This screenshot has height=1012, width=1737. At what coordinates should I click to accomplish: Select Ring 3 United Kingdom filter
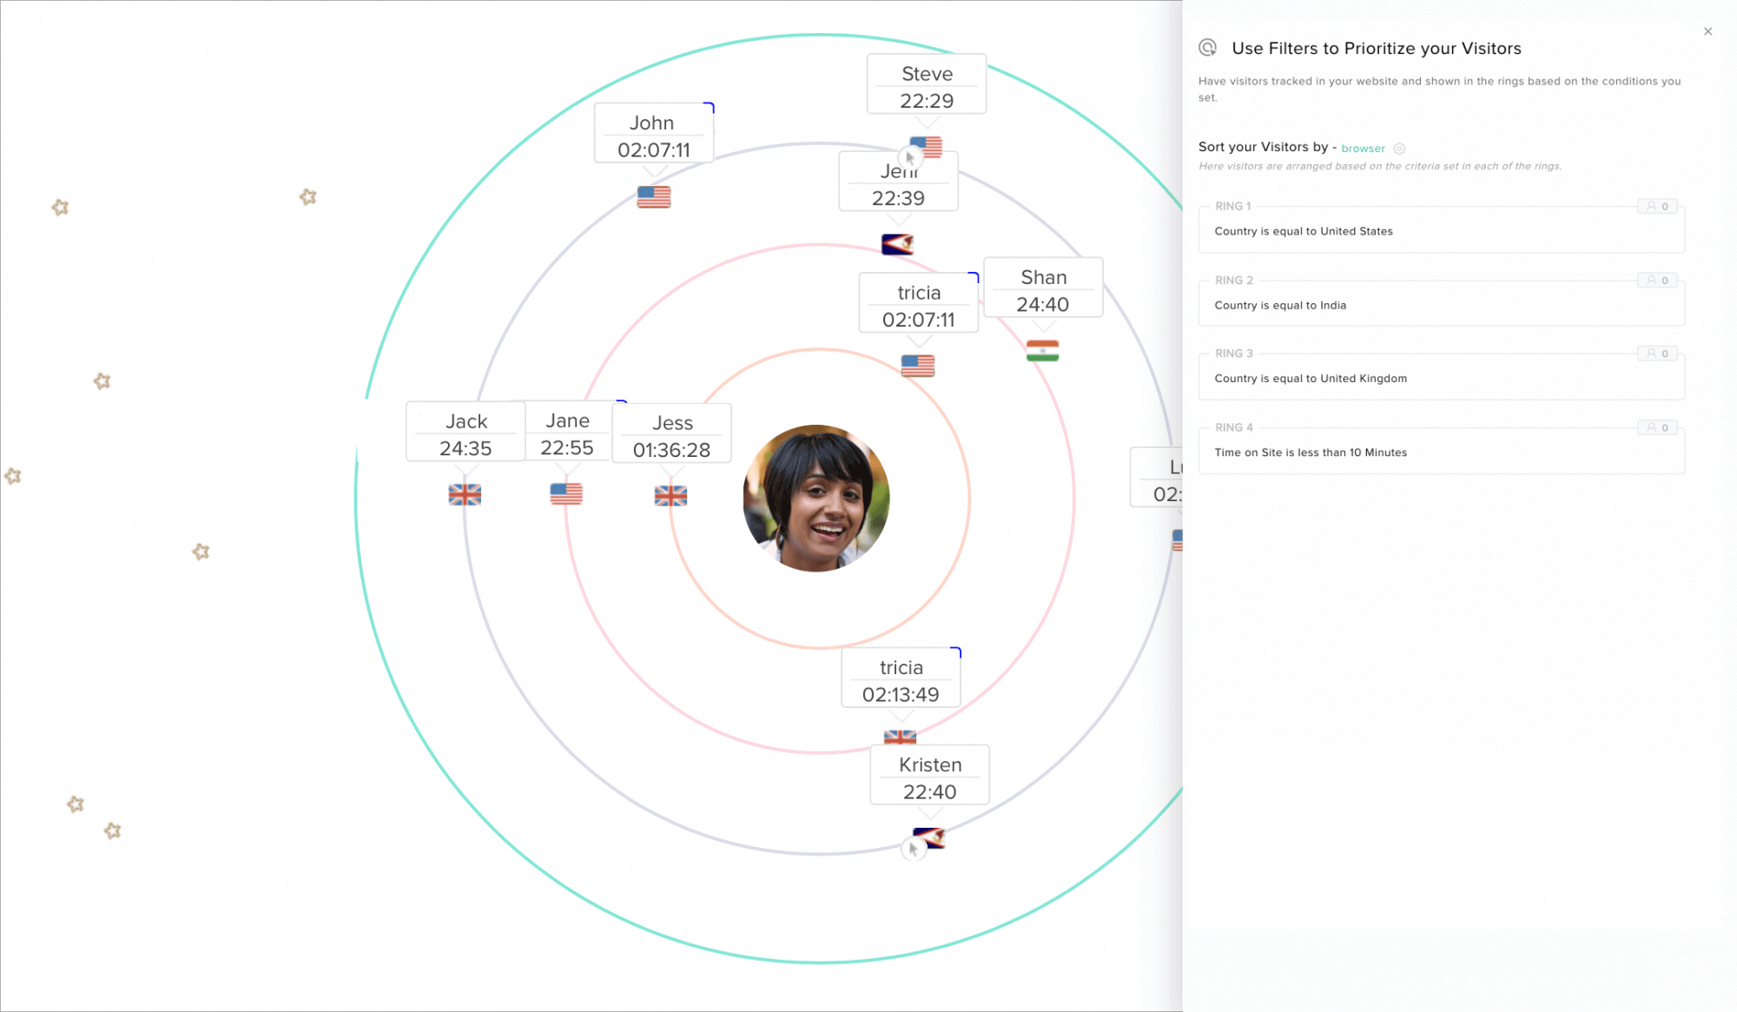pyautogui.click(x=1441, y=378)
